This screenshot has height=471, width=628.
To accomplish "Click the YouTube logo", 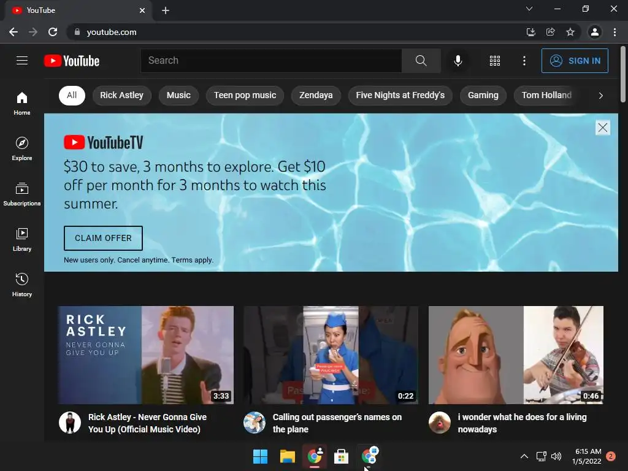I will pyautogui.click(x=72, y=61).
